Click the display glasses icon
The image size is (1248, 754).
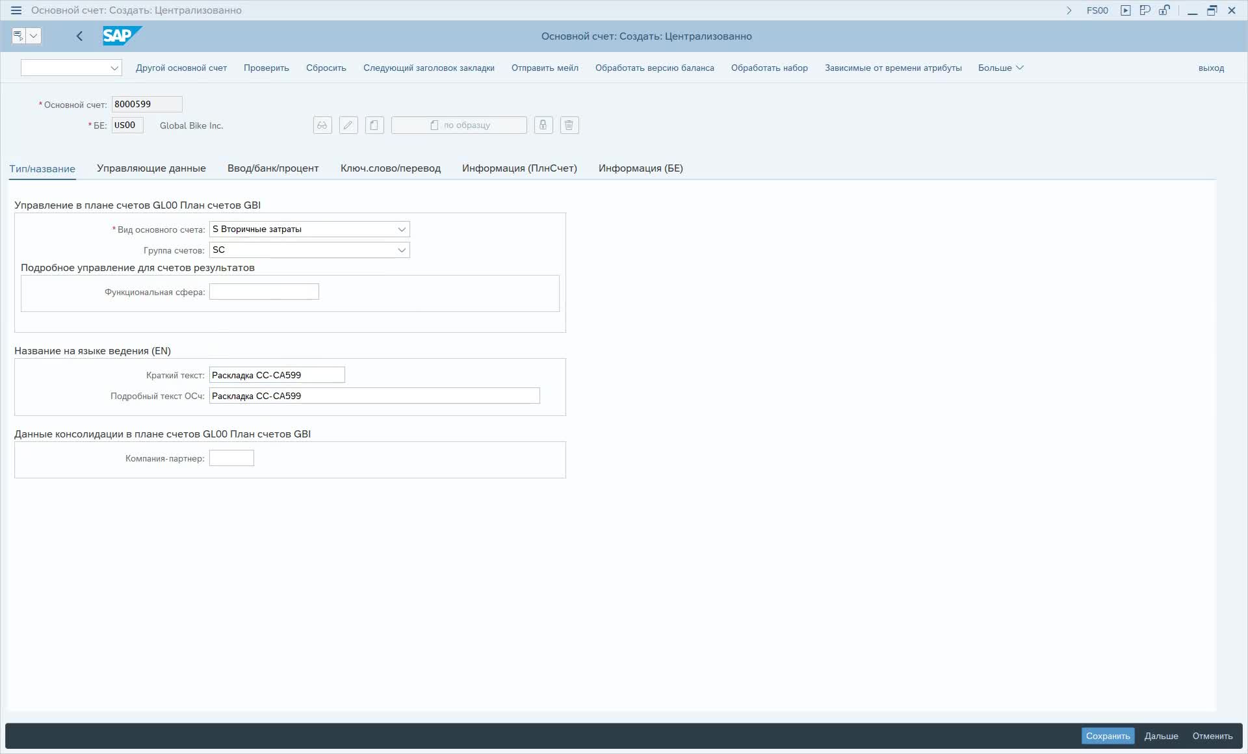(322, 125)
